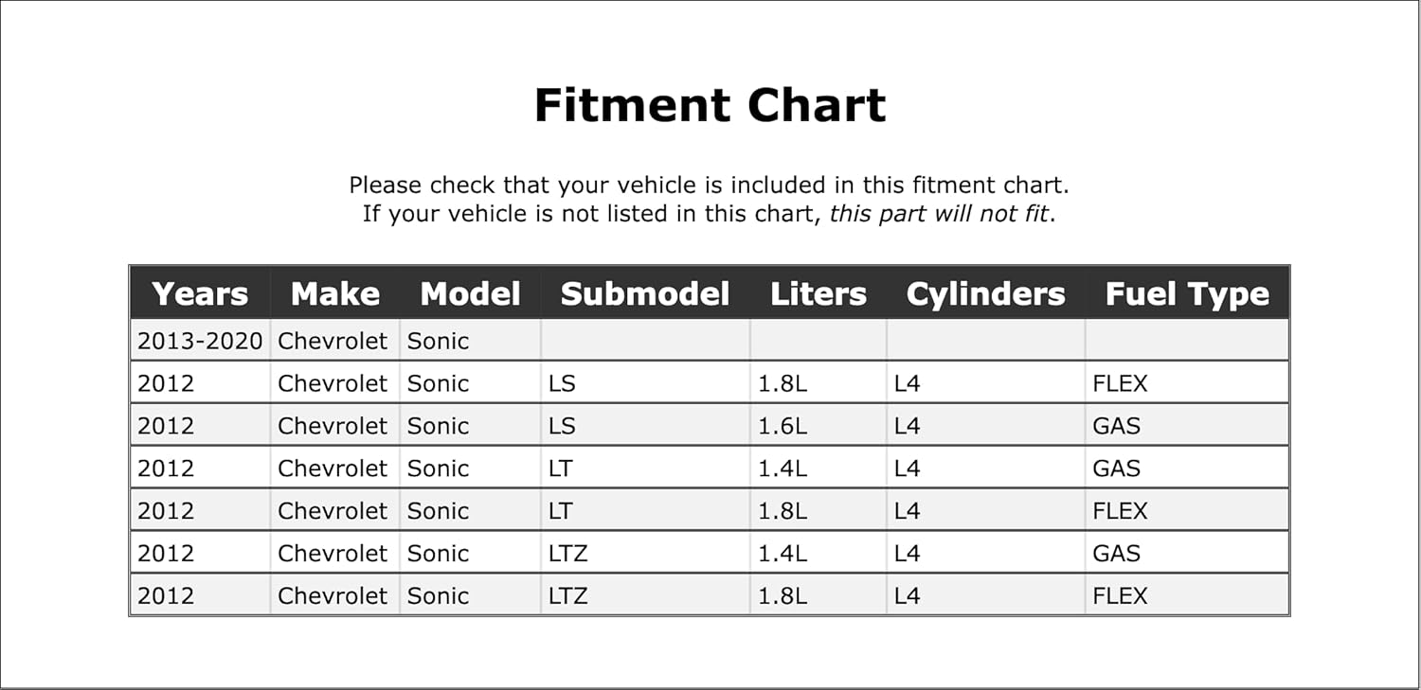Click the Model column header

coord(470,293)
